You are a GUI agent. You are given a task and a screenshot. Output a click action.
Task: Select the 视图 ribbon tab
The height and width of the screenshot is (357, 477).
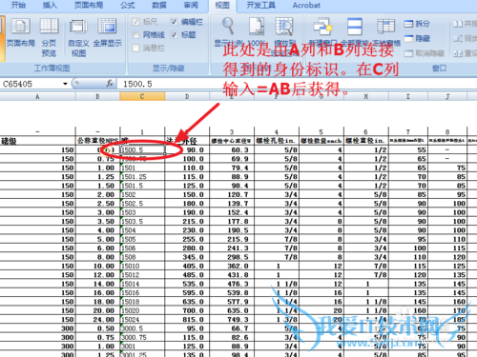click(222, 6)
